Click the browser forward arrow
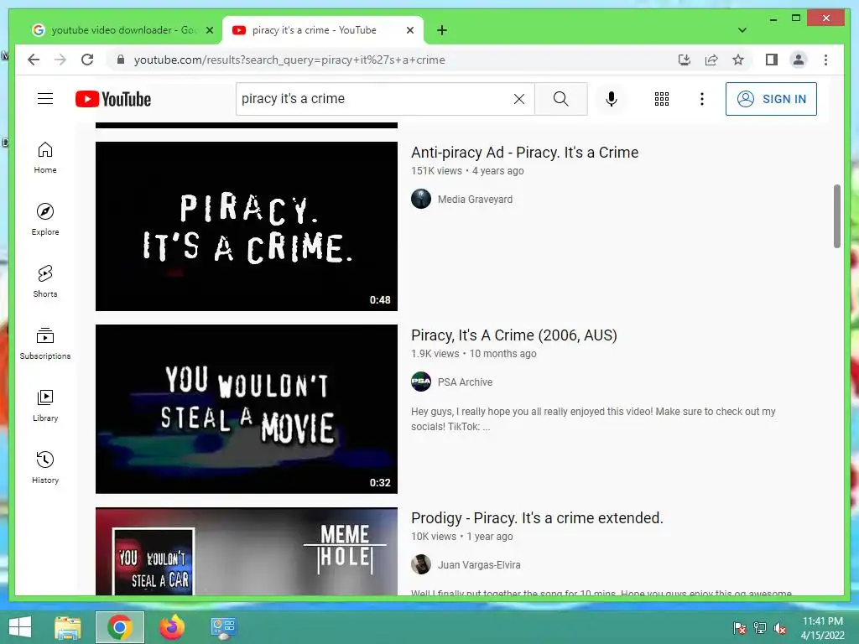Viewport: 859px width, 644px height. (60, 60)
